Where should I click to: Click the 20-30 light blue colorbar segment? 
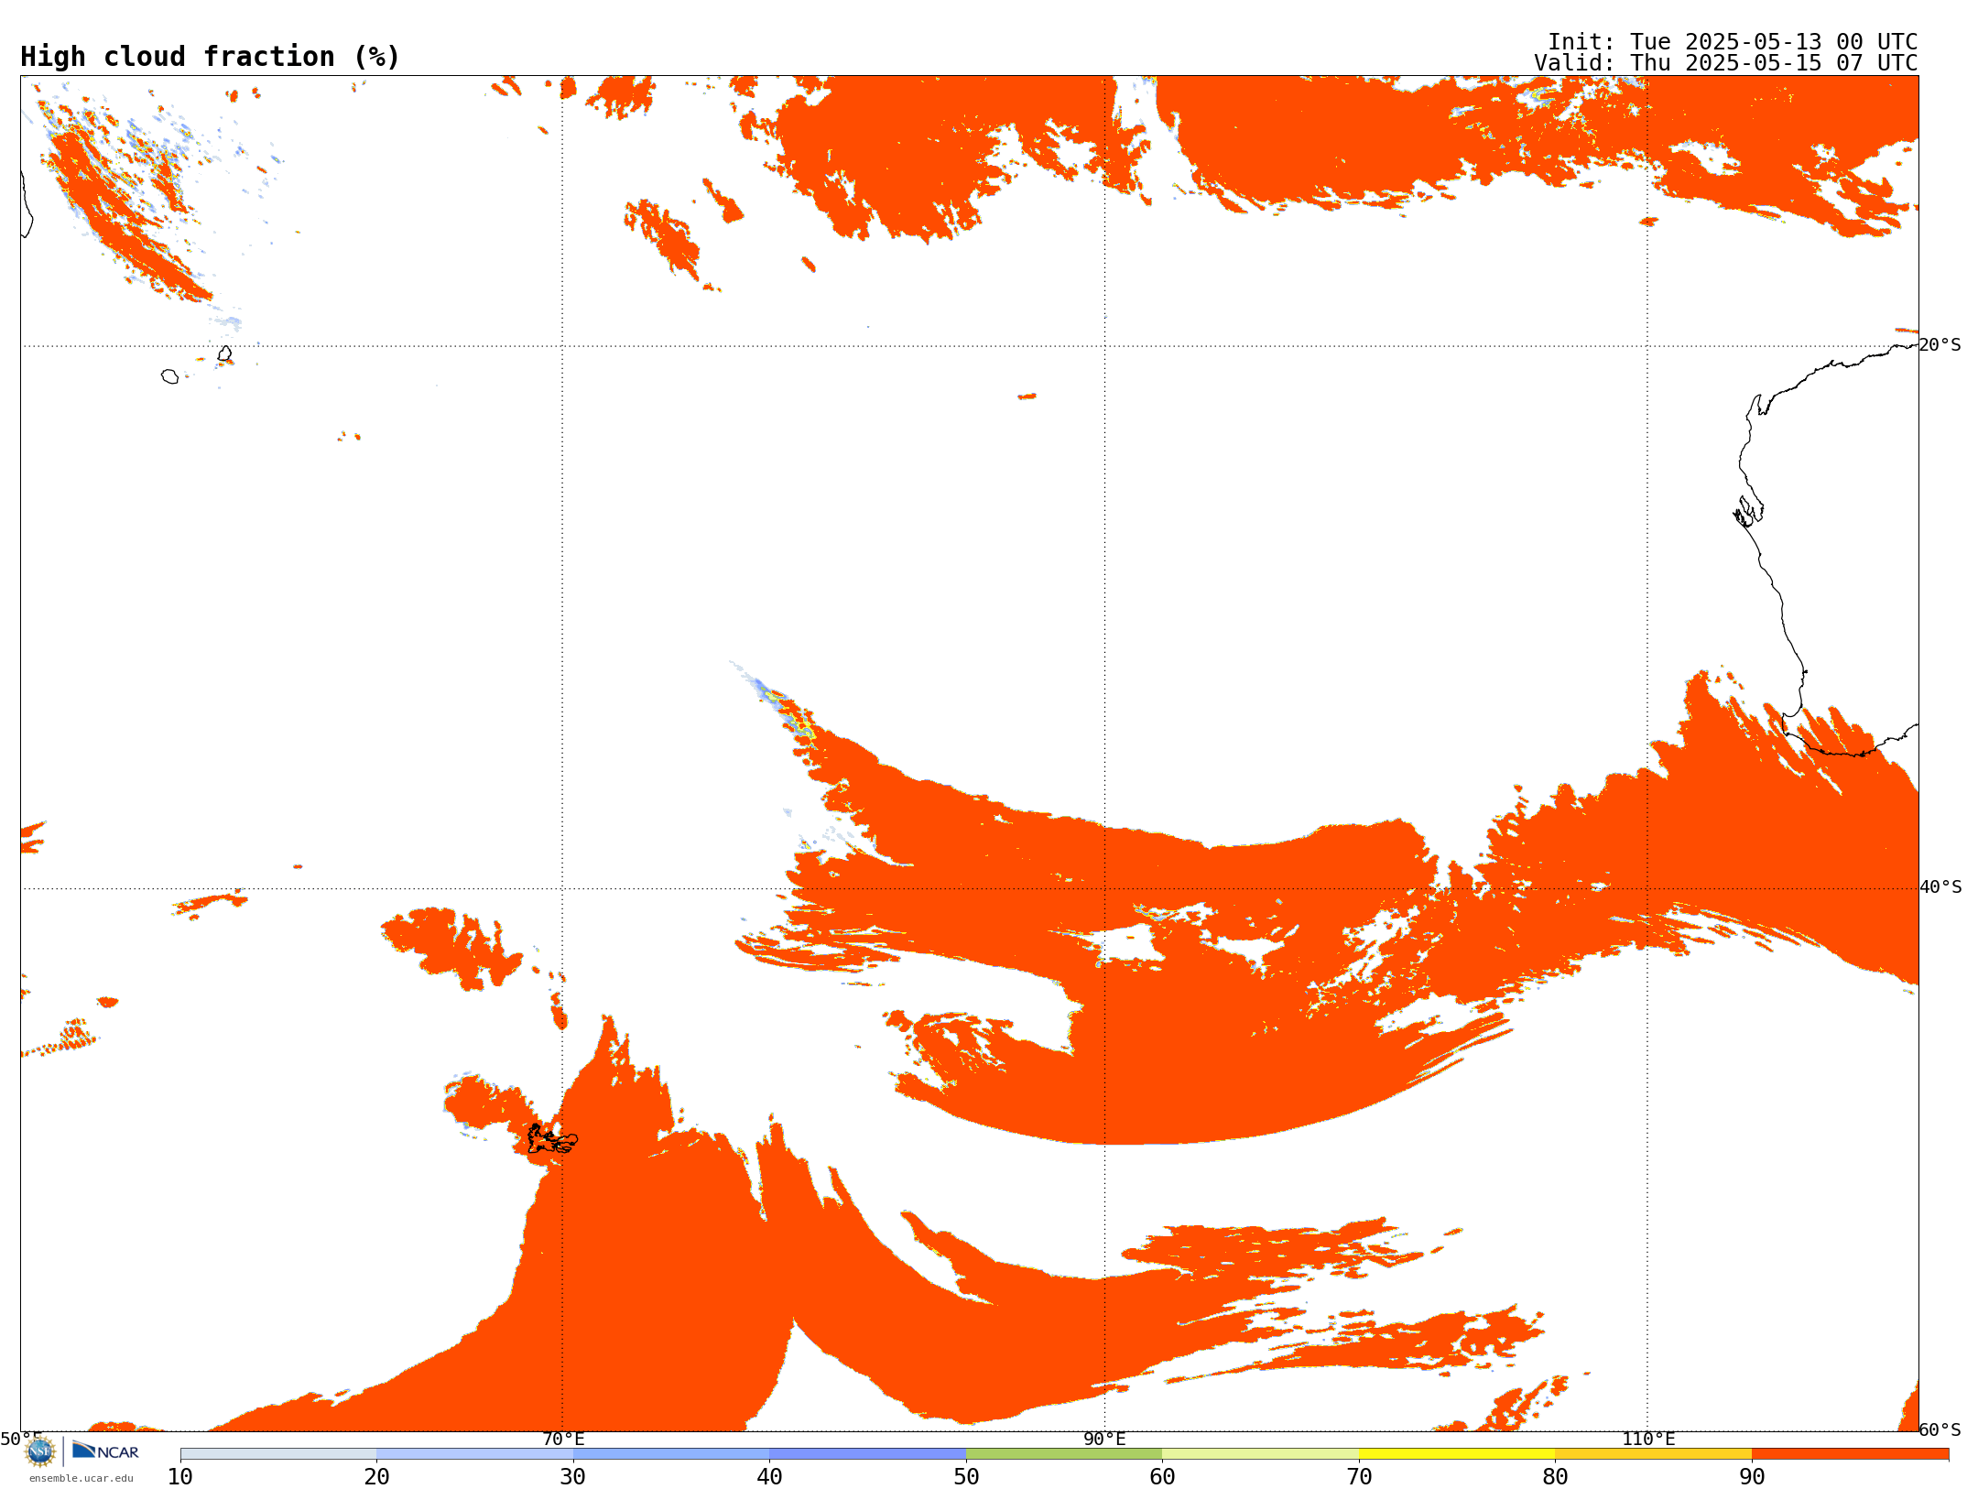pyautogui.click(x=475, y=1454)
